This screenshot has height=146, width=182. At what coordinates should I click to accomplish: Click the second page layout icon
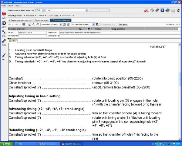(68, 24)
